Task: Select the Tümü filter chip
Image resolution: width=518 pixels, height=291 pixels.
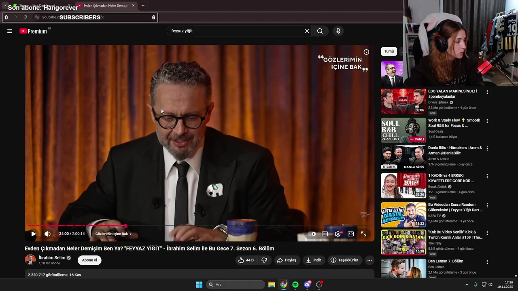Action: pos(389,51)
